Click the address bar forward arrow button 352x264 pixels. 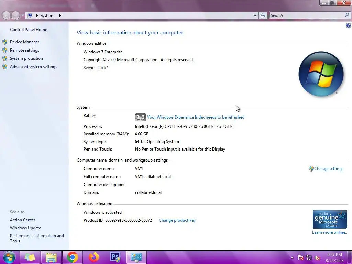pyautogui.click(x=15, y=15)
